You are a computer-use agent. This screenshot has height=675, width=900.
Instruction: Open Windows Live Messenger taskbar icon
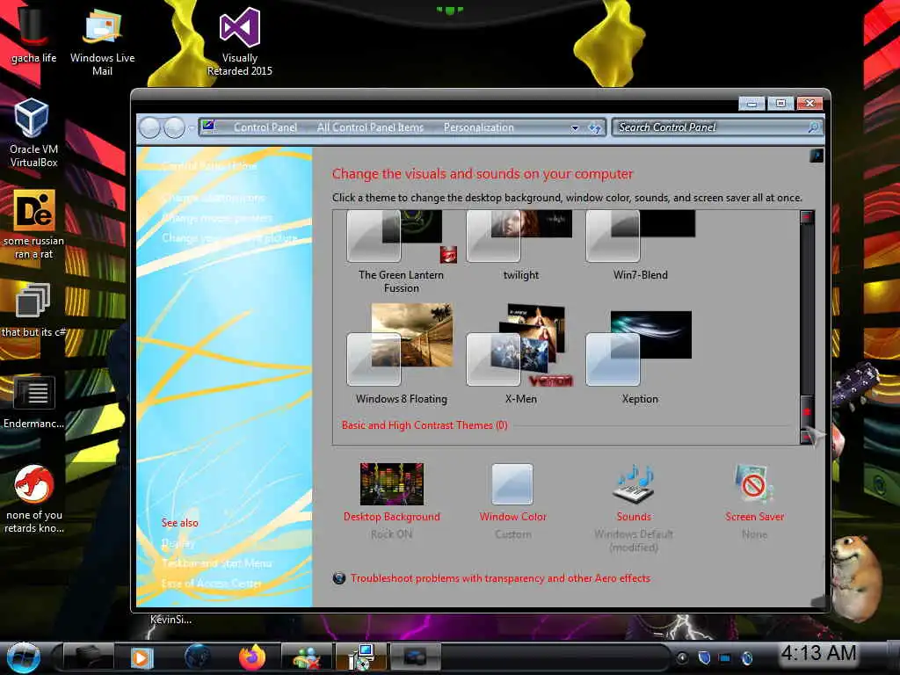tap(307, 657)
